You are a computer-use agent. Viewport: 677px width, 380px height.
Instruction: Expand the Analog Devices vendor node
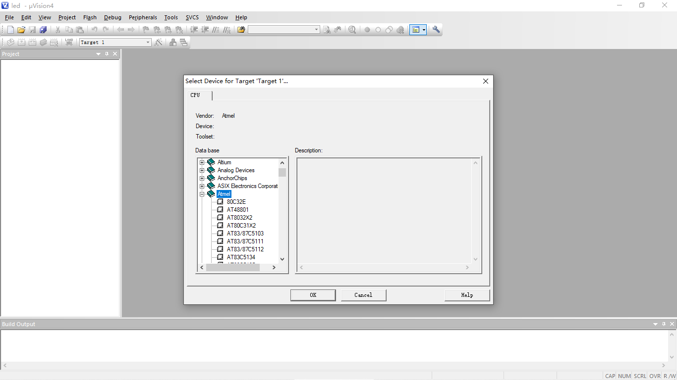pyautogui.click(x=202, y=170)
